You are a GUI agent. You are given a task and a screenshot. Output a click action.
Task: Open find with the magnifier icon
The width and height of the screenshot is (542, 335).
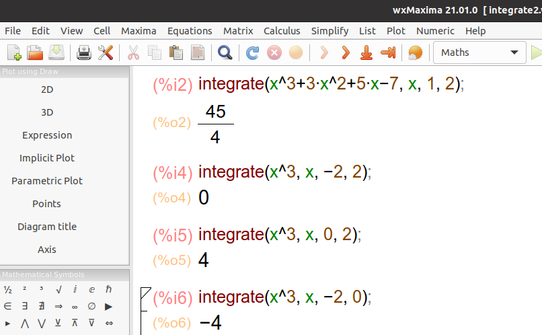[225, 52]
